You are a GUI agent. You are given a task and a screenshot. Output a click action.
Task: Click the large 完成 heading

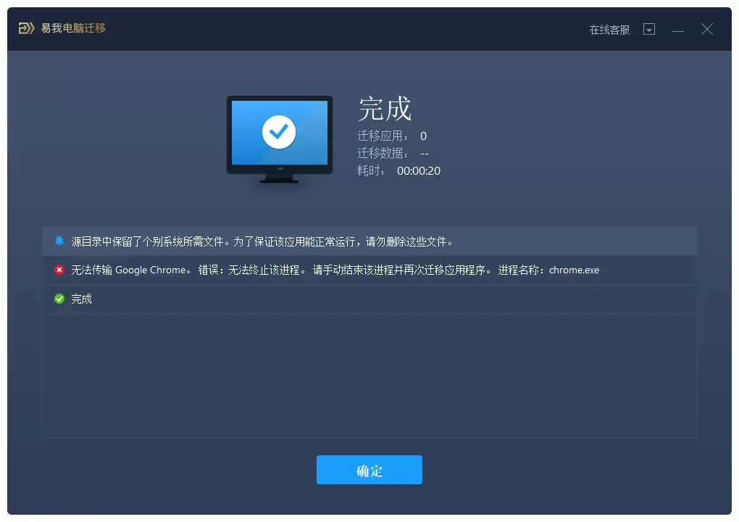click(x=384, y=109)
